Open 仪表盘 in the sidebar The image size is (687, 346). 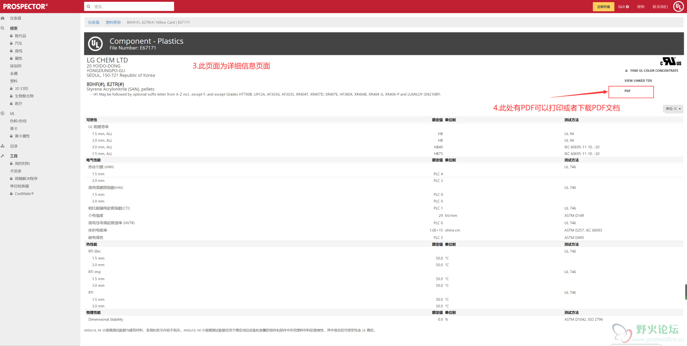click(x=16, y=18)
